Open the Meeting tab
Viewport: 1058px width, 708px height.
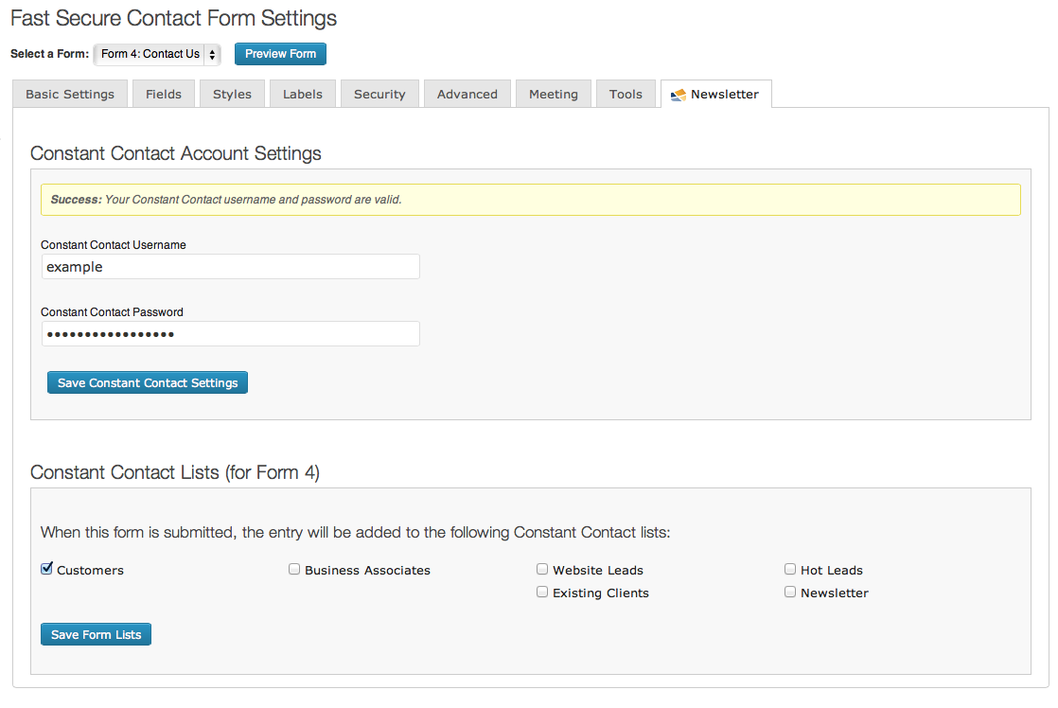coord(554,95)
